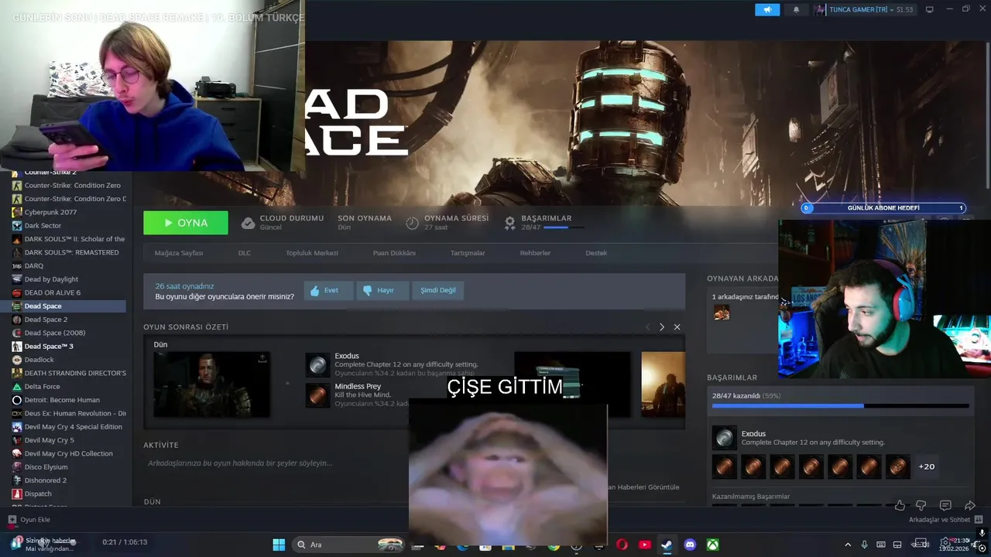Open Xbox app from the taskbar
The height and width of the screenshot is (557, 991).
[712, 545]
